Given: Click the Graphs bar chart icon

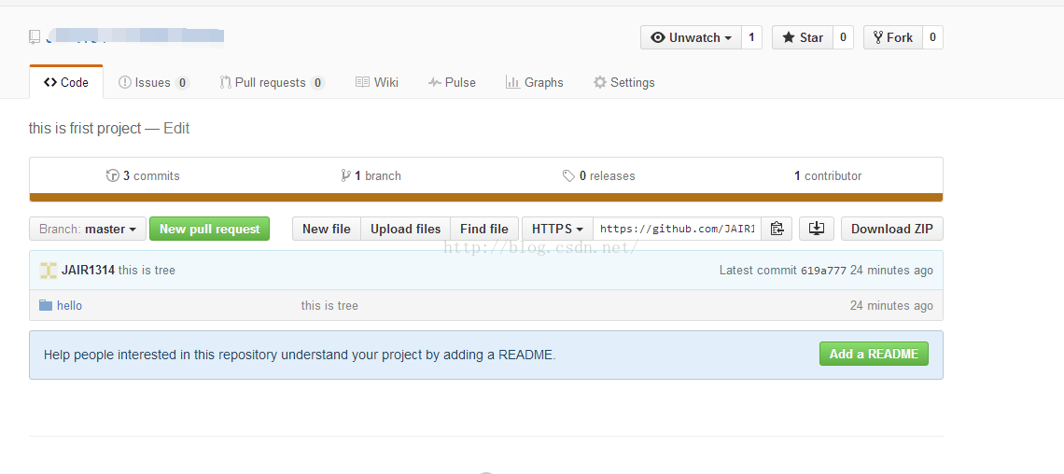Looking at the screenshot, I should tap(513, 82).
